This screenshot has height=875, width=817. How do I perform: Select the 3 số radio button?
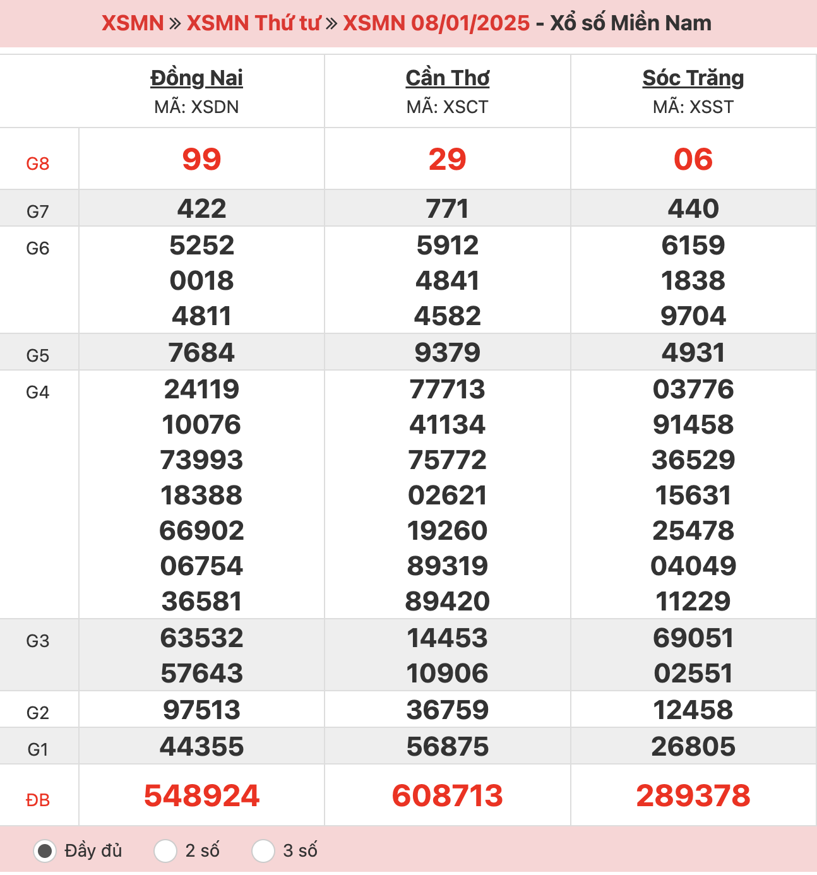tap(263, 850)
